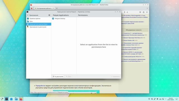The height and width of the screenshot is (101, 179).
Task: Click Firefox icon in pinned tab area
Action: (x=32, y=8)
